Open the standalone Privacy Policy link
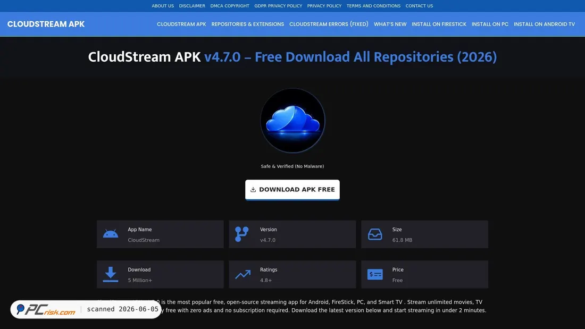This screenshot has height=329, width=585. 324,6
